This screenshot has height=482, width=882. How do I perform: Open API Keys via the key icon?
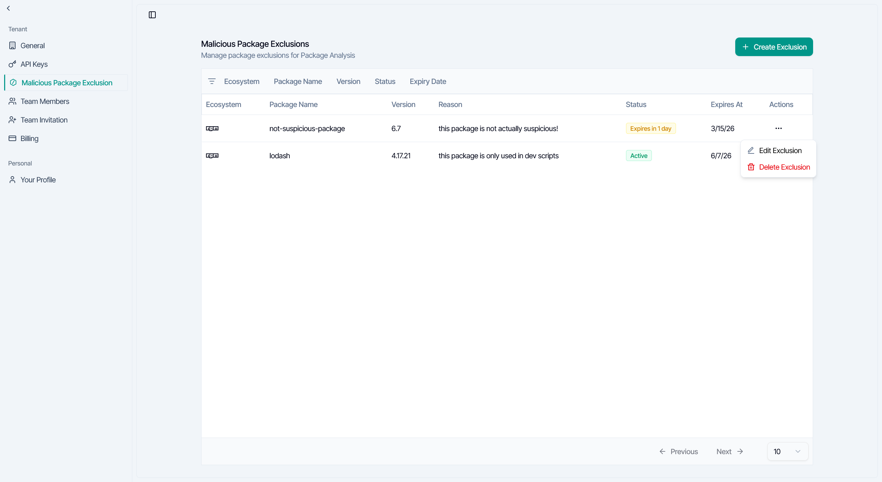click(x=12, y=64)
